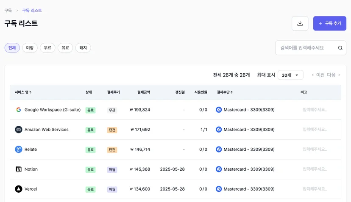Edit the 비고 note for Relate
This screenshot has height=202, width=351.
point(315,149)
